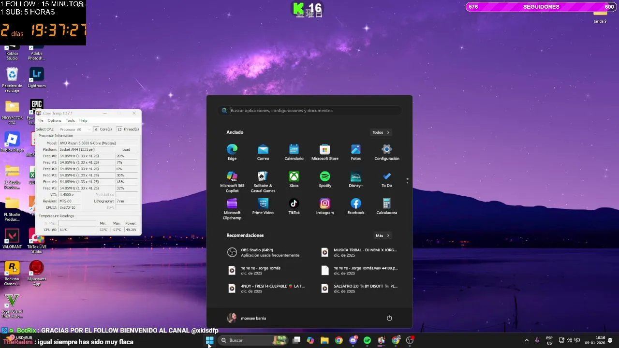Open the File menu in Core Temp
Viewport: 619px width, 348px height.
pos(41,120)
